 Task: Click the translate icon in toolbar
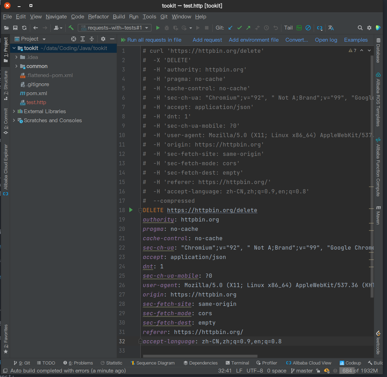(x=331, y=28)
